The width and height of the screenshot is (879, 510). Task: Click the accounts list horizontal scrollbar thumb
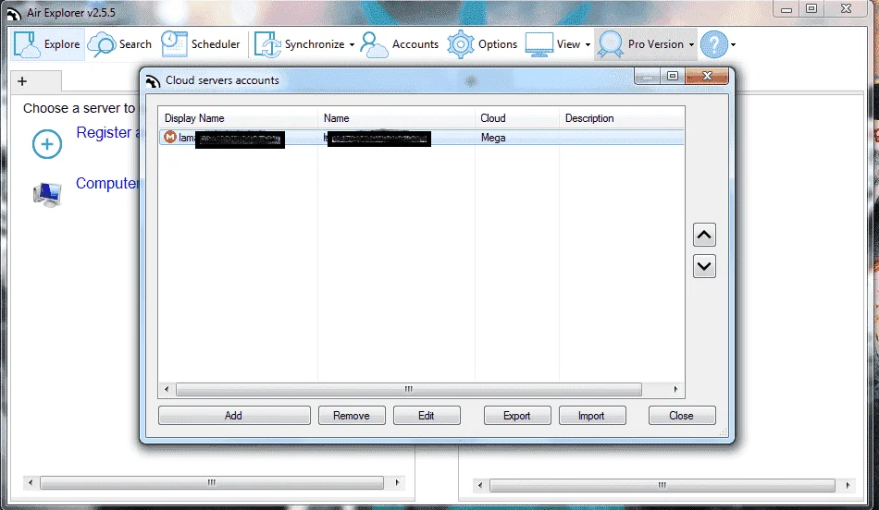point(409,389)
